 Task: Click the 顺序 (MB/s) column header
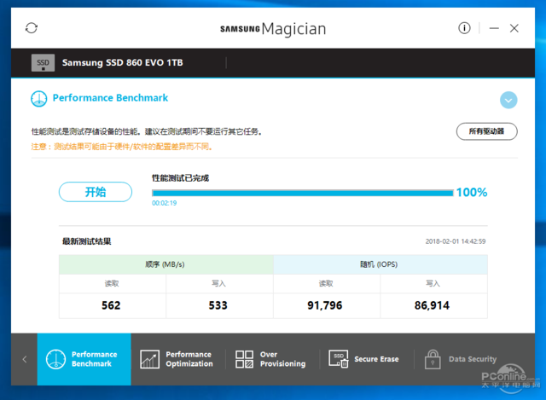point(166,264)
